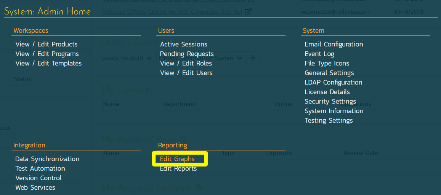Viewport: 441px width, 195px height.
Task: Open Active Sessions under Users
Action: (x=183, y=44)
